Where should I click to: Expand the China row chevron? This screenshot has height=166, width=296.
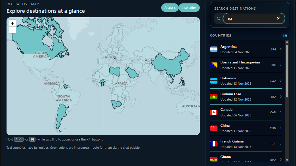click(x=281, y=128)
